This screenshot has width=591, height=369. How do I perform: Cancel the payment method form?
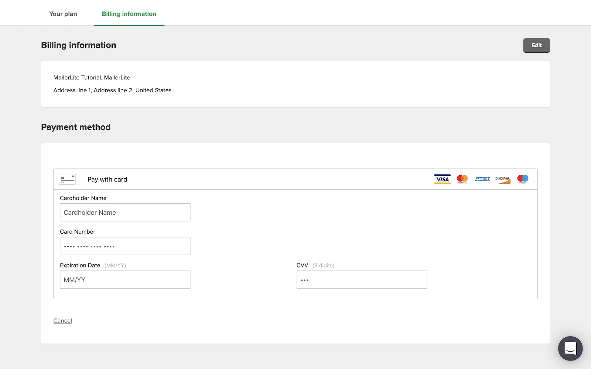(62, 321)
